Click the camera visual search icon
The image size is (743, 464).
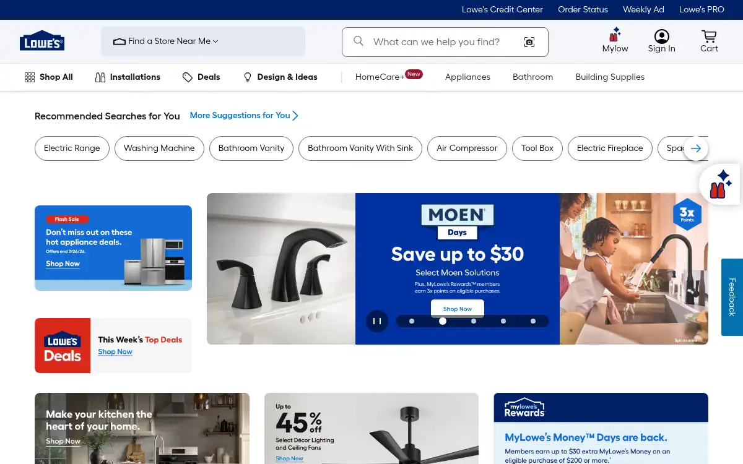click(x=529, y=42)
